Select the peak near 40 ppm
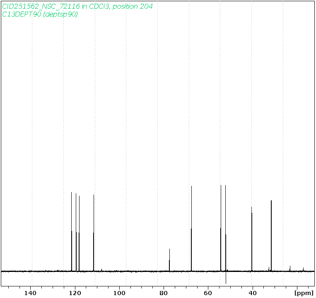Viewport: 316px width, 298px height. pos(252,239)
